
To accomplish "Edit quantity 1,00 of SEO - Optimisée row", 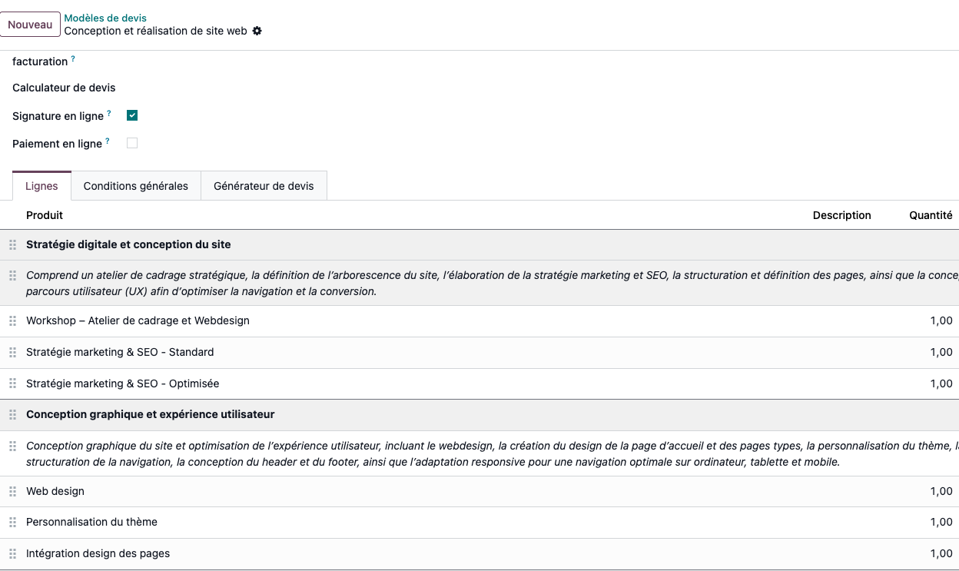I will (941, 383).
